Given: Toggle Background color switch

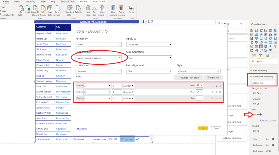Looking at the screenshot, I should pos(259,93).
